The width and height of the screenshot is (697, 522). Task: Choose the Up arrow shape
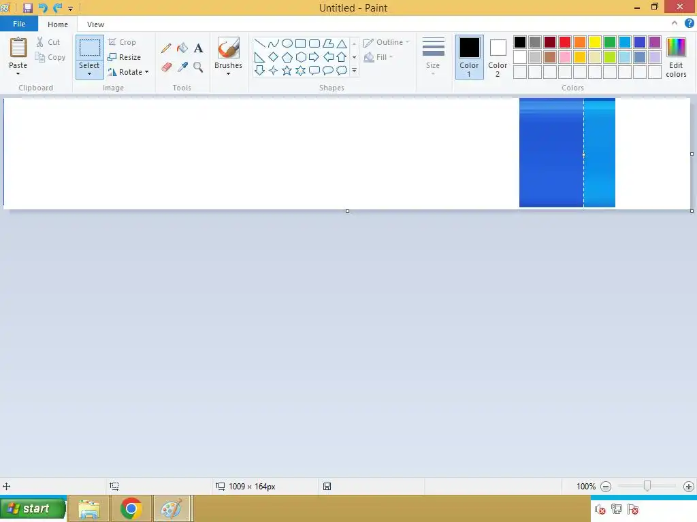342,57
